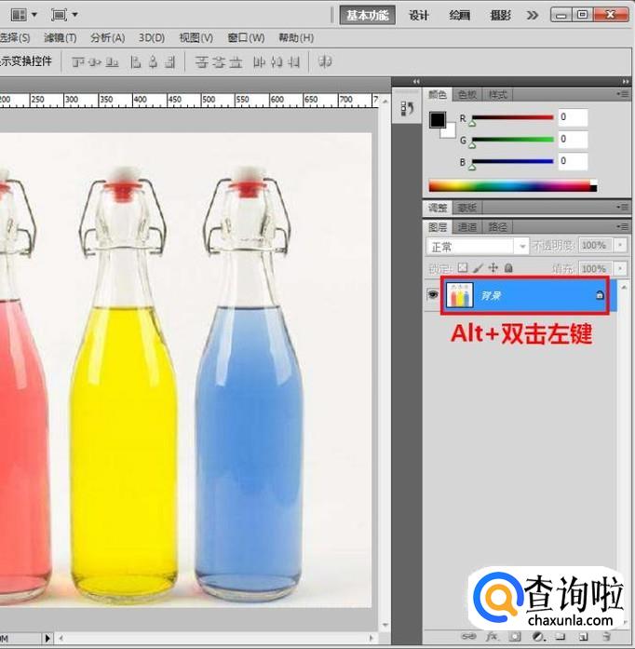Click the padlock icon on 背景 layer
The width and height of the screenshot is (635, 649).
coord(599,295)
